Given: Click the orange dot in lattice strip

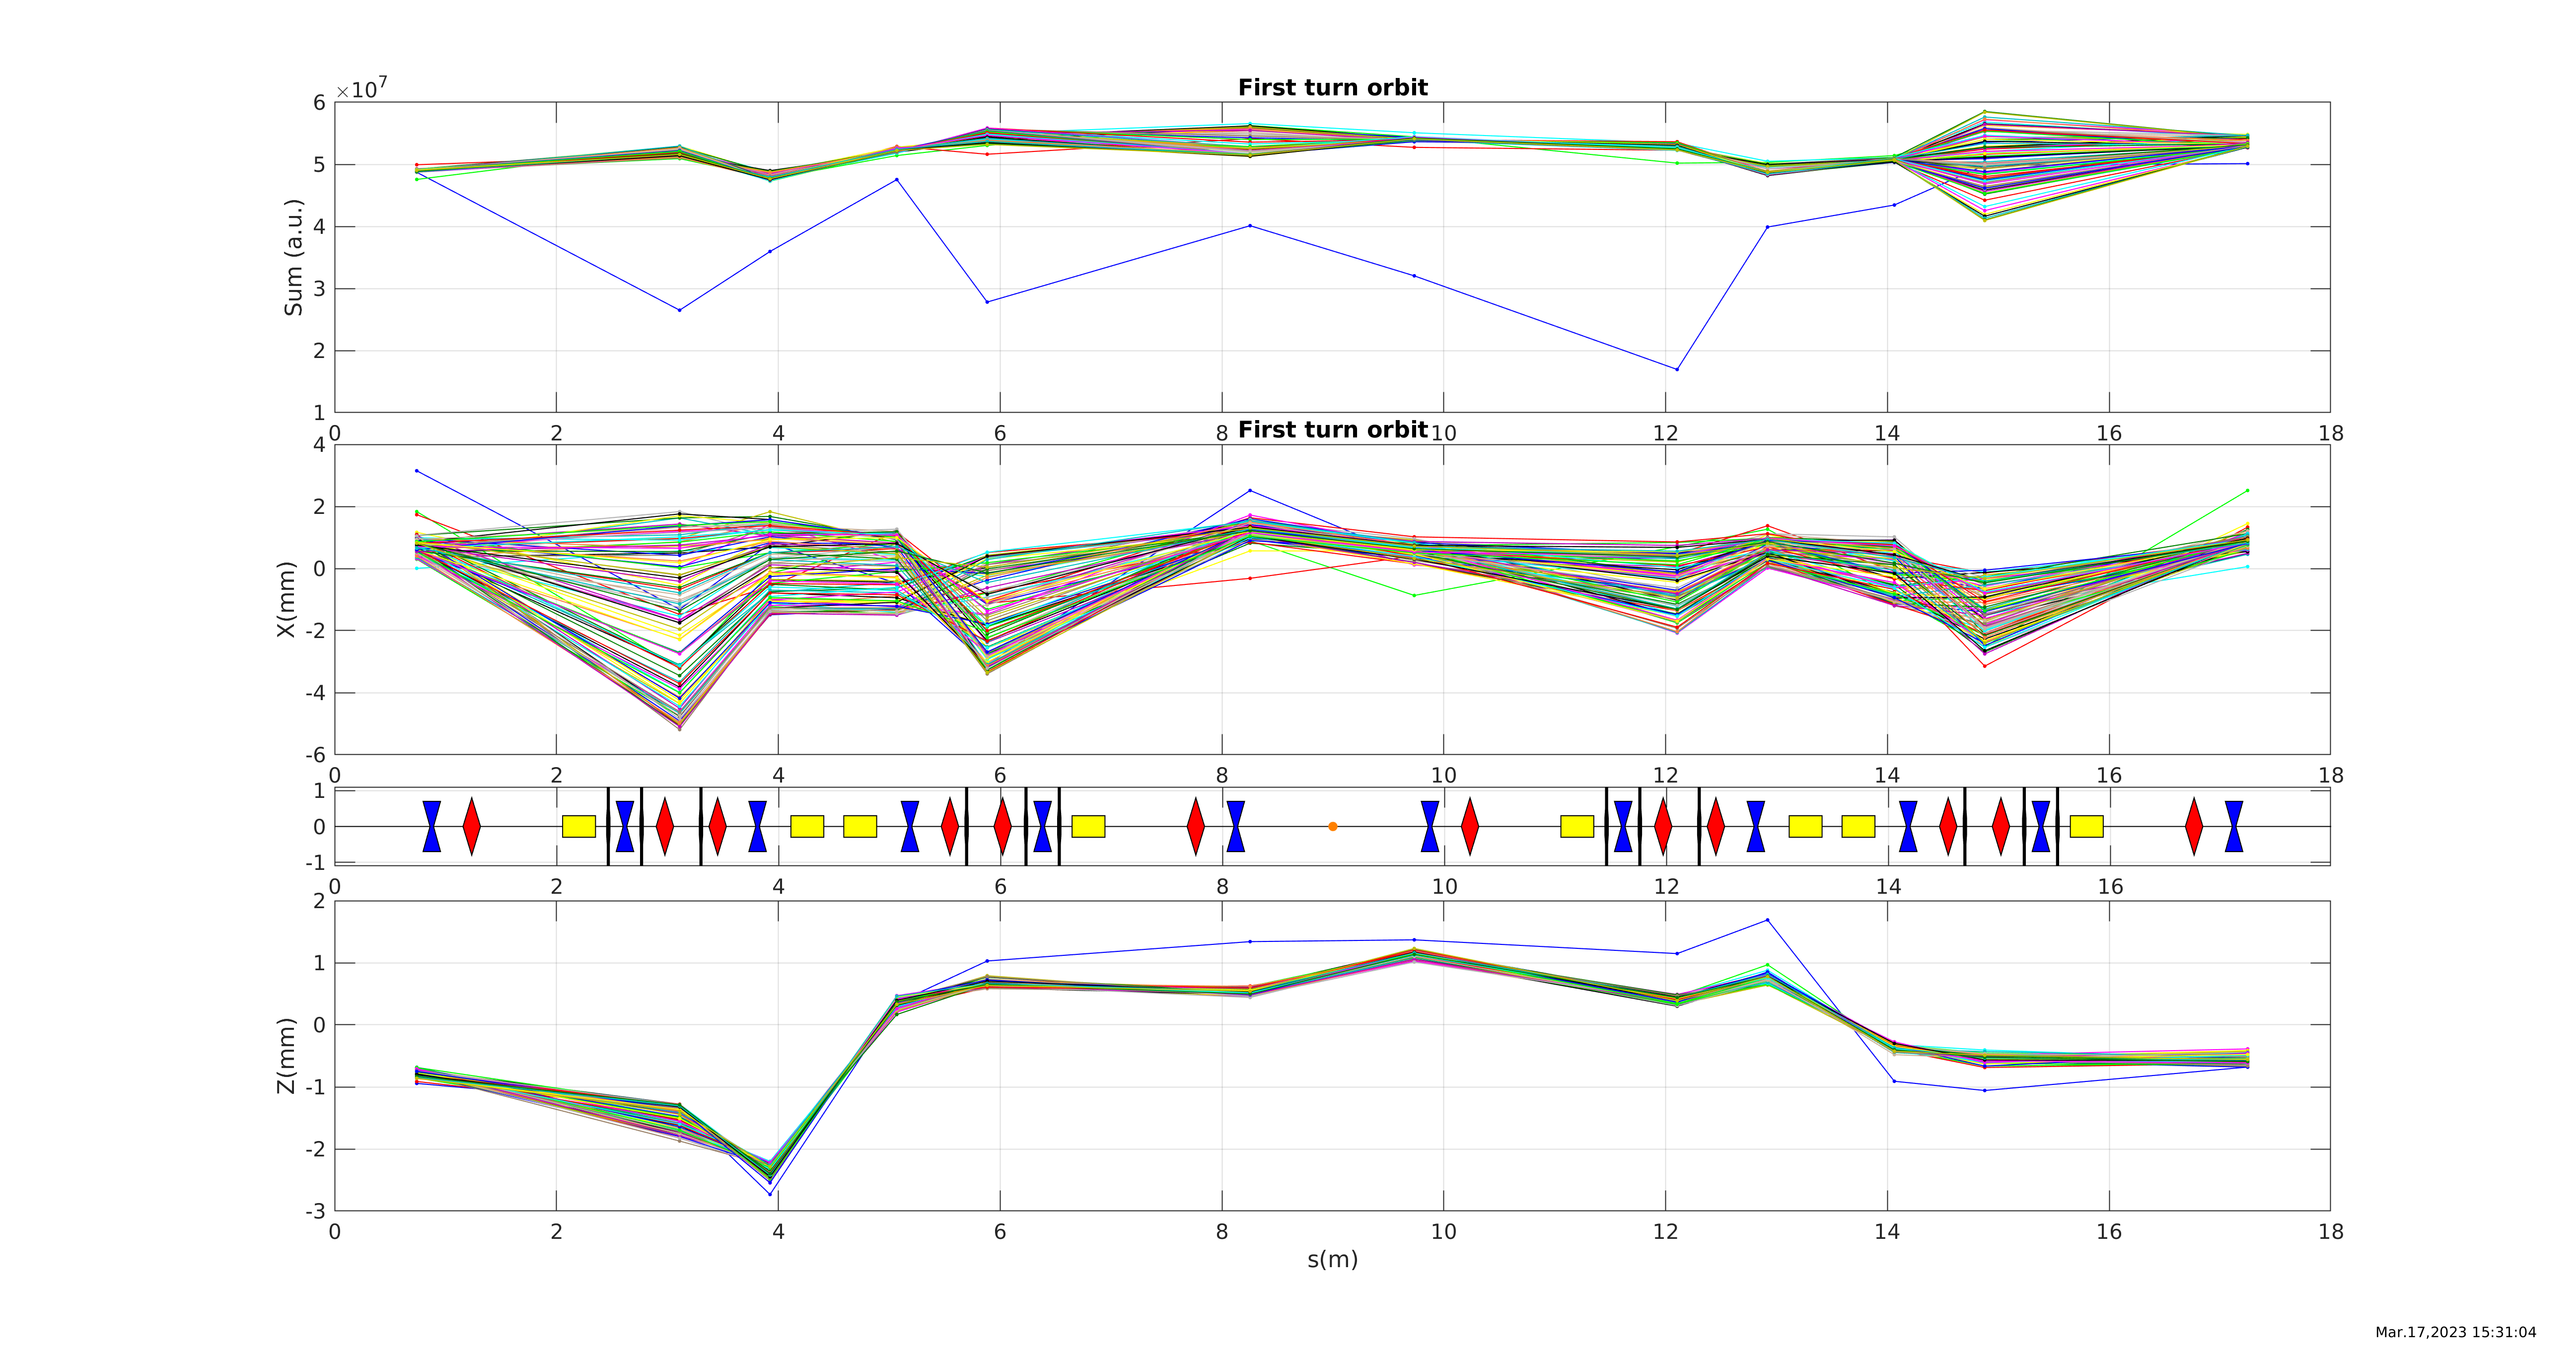Looking at the screenshot, I should coord(1332,826).
